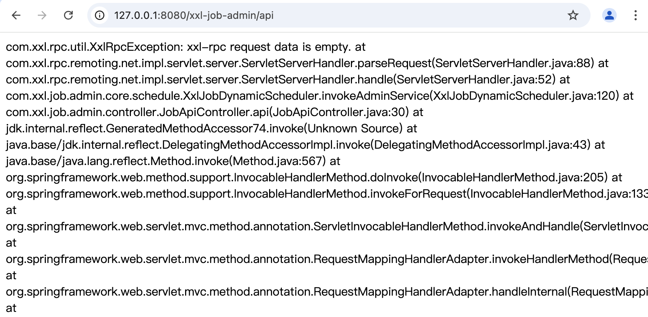Click the browser back arrow
The image size is (648, 317).
point(16,15)
